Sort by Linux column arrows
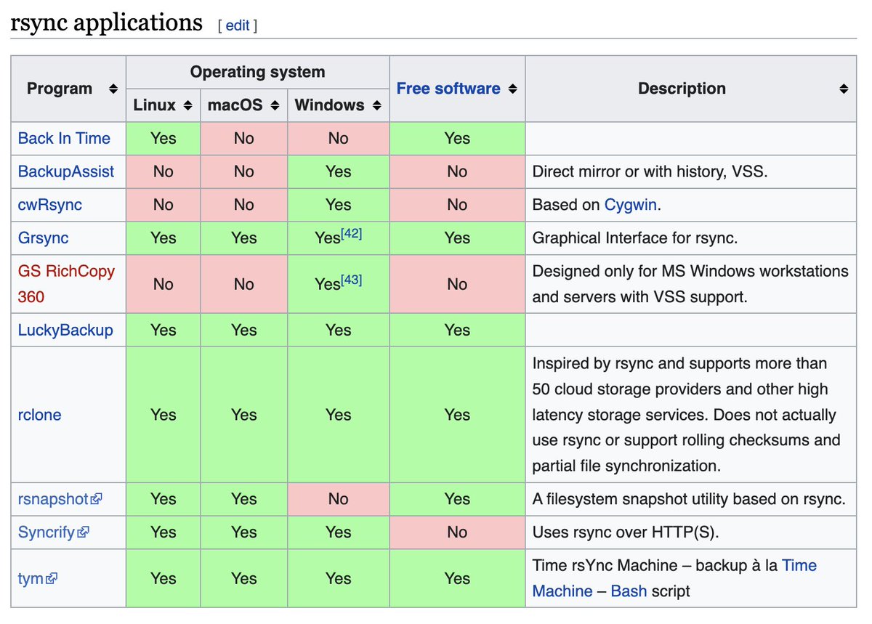Image resolution: width=872 pixels, height=624 pixels. point(187,105)
